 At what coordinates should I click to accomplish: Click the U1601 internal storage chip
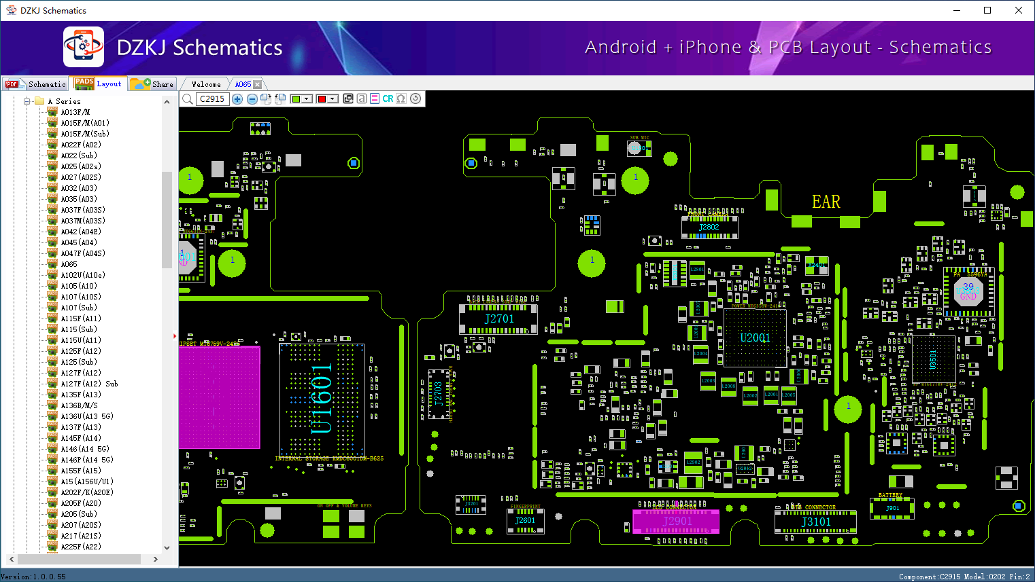pos(322,399)
